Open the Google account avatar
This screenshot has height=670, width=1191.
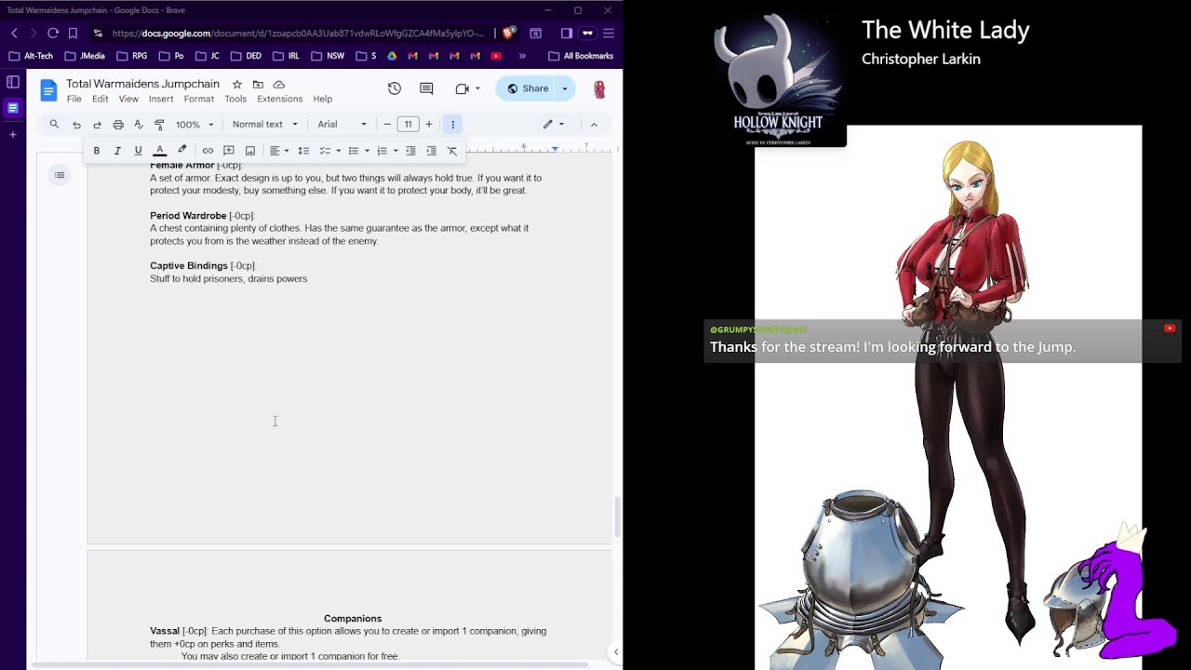pyautogui.click(x=599, y=88)
